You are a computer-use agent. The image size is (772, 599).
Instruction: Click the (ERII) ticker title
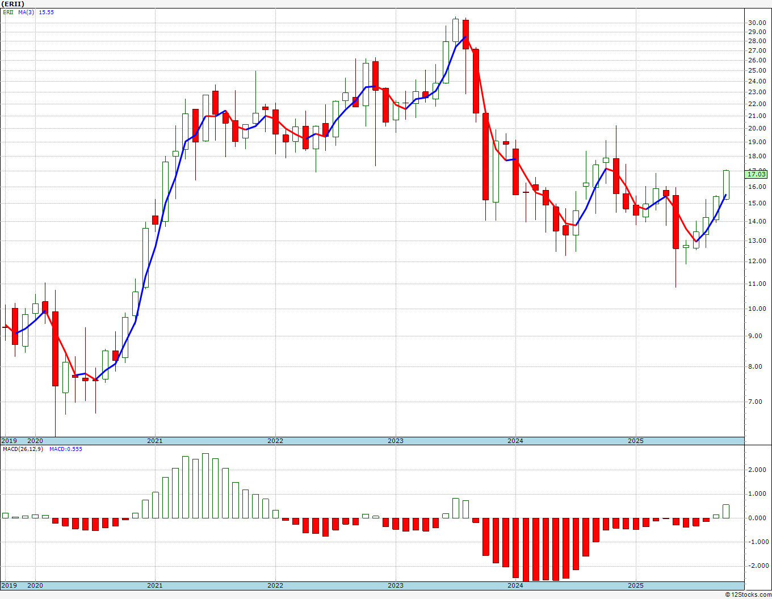coord(13,4)
